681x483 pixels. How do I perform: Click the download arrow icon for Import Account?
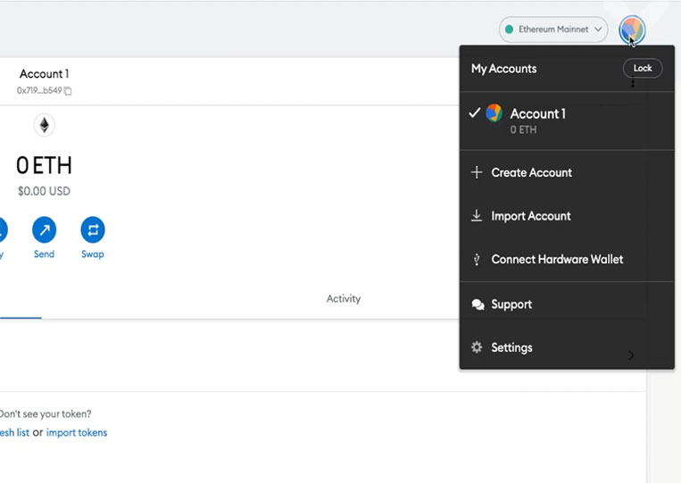pos(477,216)
